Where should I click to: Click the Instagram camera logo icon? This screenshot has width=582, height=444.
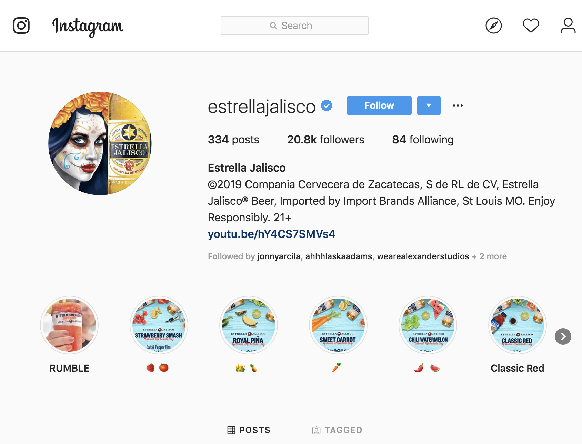21,26
